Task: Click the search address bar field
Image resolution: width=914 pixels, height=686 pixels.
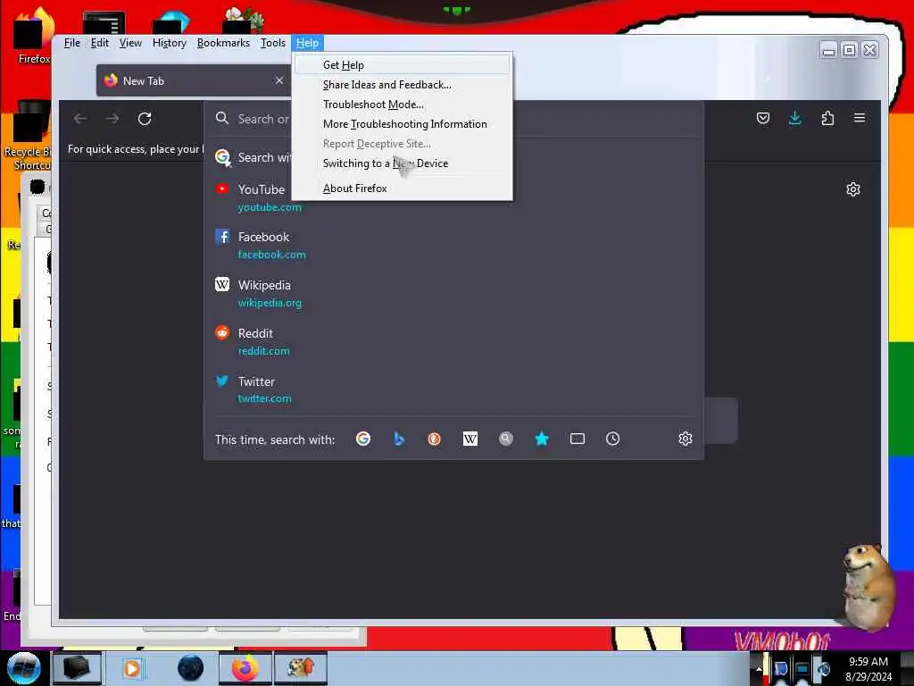Action: [x=454, y=119]
